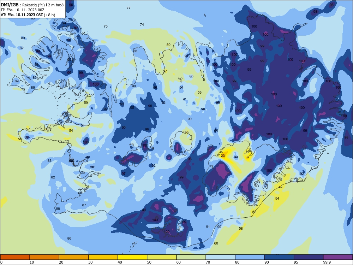This screenshot has height=265, width=353.
Task: Click the 'DMI/IGB : Rakastig (%) í 2 m hæð' title
Action: click(x=32, y=5)
